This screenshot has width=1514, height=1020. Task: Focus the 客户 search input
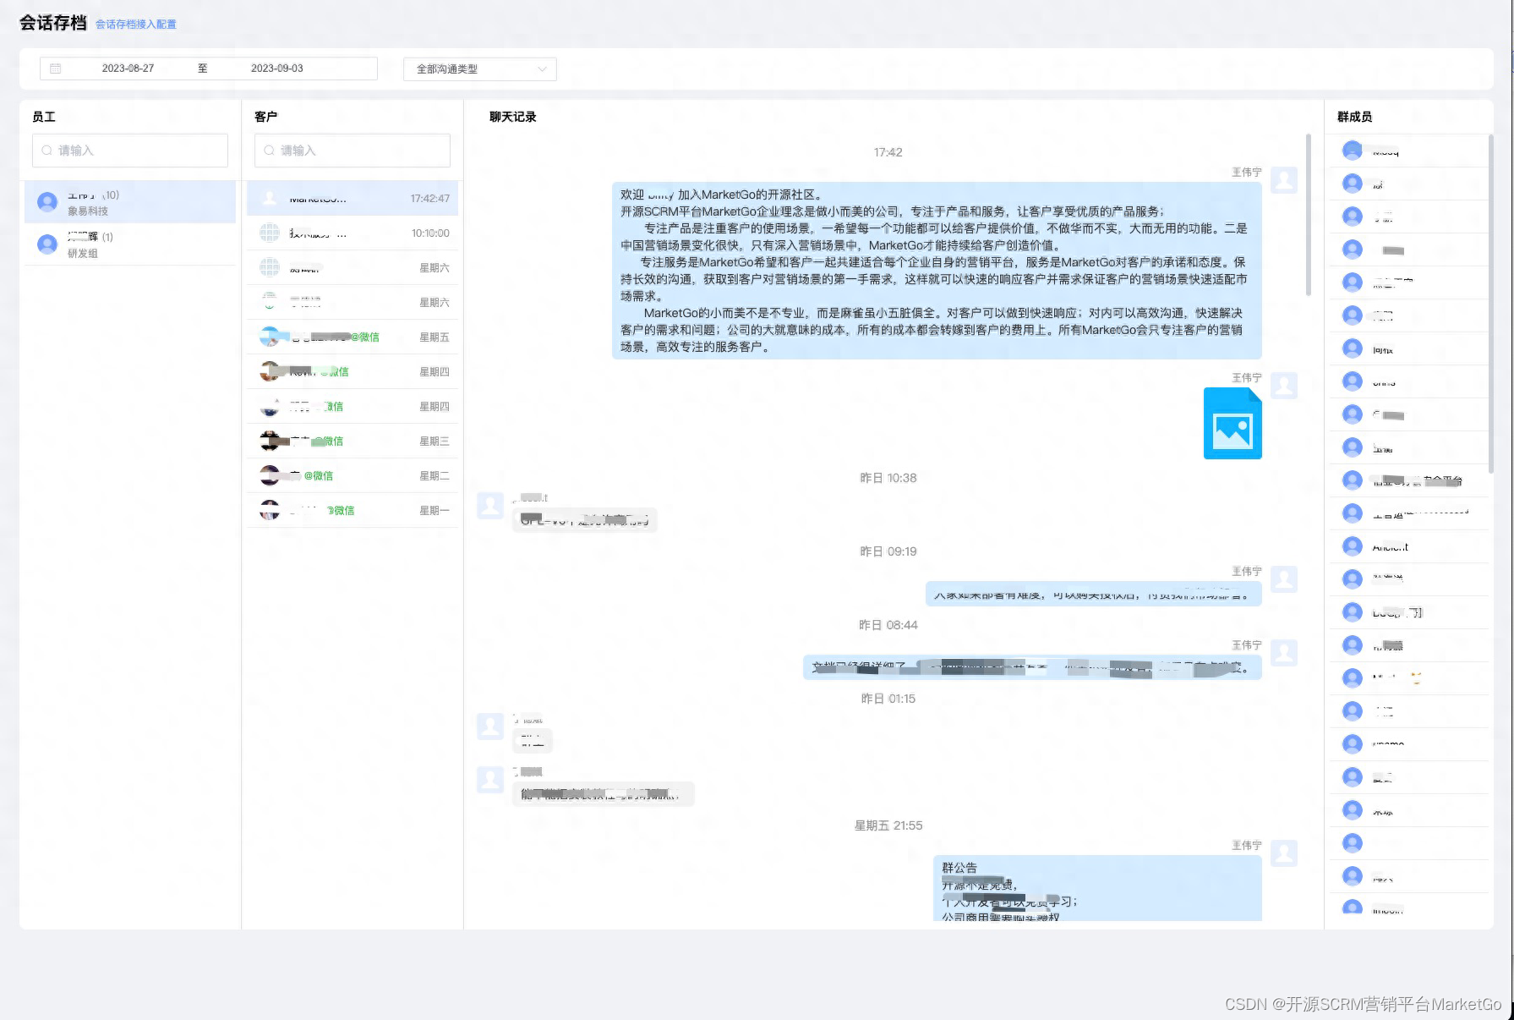[x=353, y=151]
